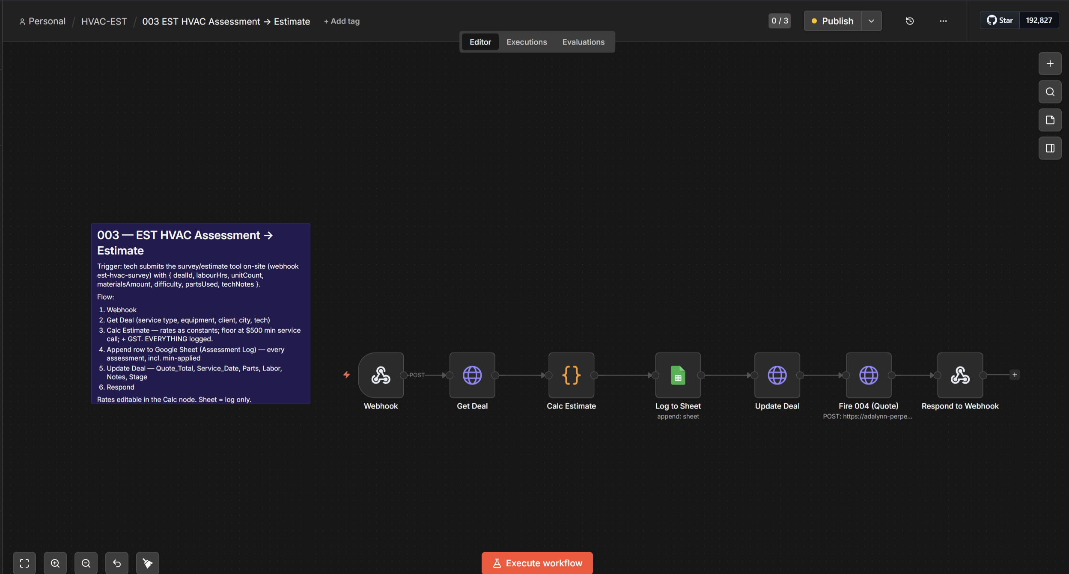Switch to the Executions tab
Viewport: 1069px width, 574px height.
click(x=527, y=42)
